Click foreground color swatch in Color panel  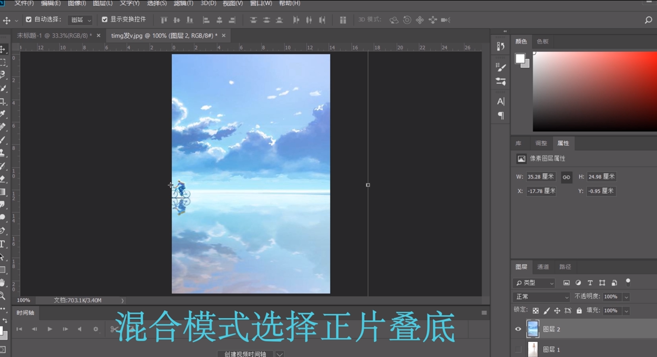point(520,58)
